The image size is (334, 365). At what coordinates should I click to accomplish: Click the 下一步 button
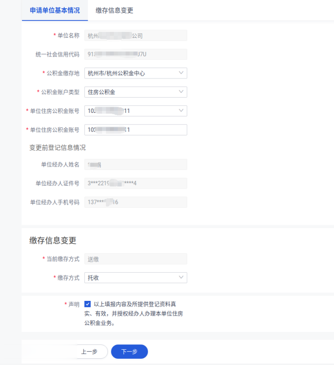click(129, 352)
